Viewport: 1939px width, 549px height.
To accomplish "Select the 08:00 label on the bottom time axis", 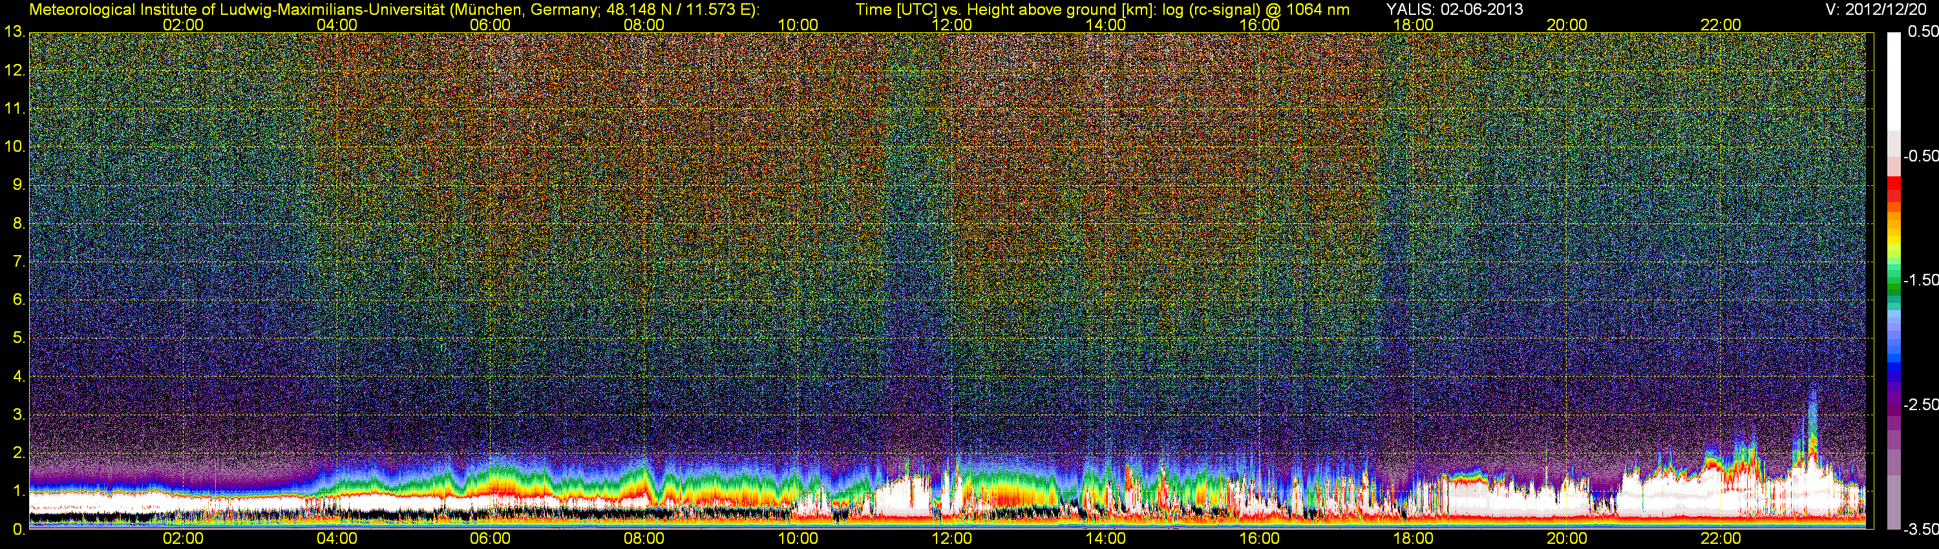I will [x=644, y=539].
